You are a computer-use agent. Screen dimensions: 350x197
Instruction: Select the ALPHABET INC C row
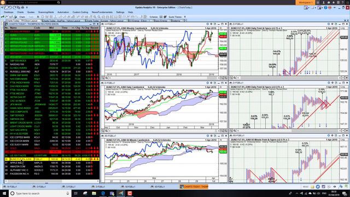pyautogui.click(x=52, y=170)
